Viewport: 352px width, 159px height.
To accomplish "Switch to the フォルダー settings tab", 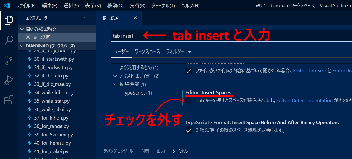I will [175, 51].
